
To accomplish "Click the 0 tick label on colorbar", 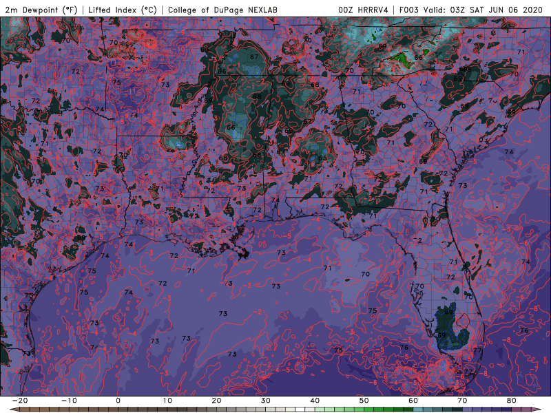I will click(x=118, y=401).
